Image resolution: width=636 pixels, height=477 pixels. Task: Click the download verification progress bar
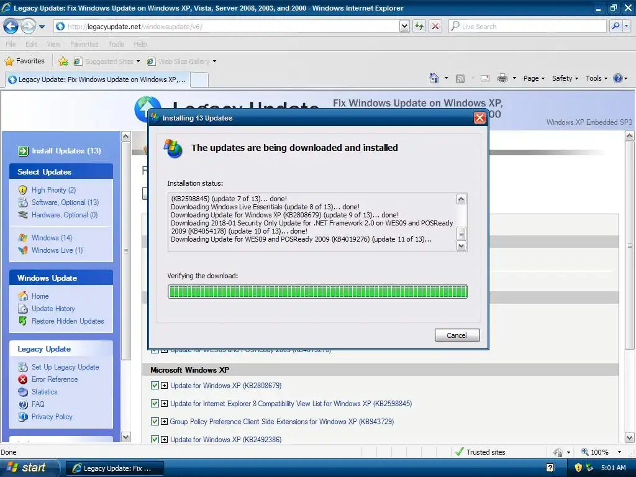click(x=317, y=292)
